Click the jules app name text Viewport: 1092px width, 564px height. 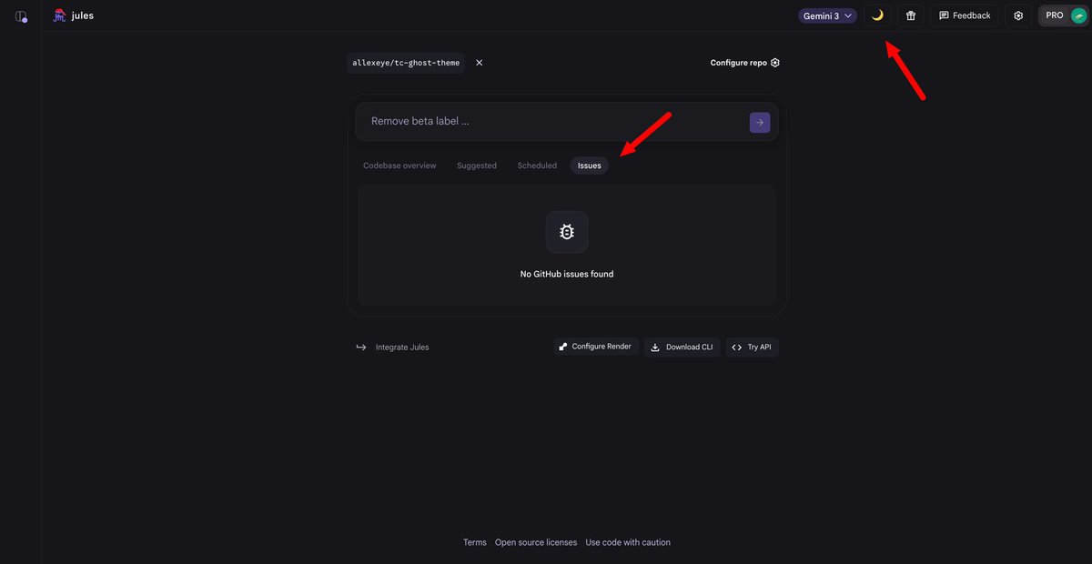click(x=83, y=15)
